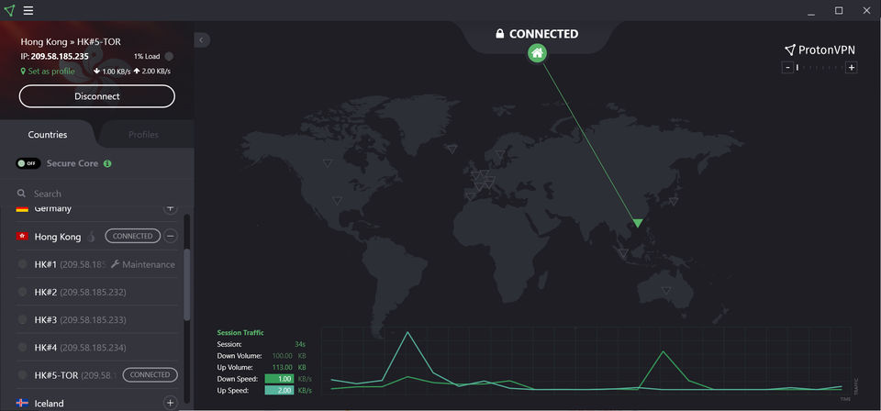Click the connected Hong Kong server marker on map
Screen dimensions: 881x411
pos(637,223)
